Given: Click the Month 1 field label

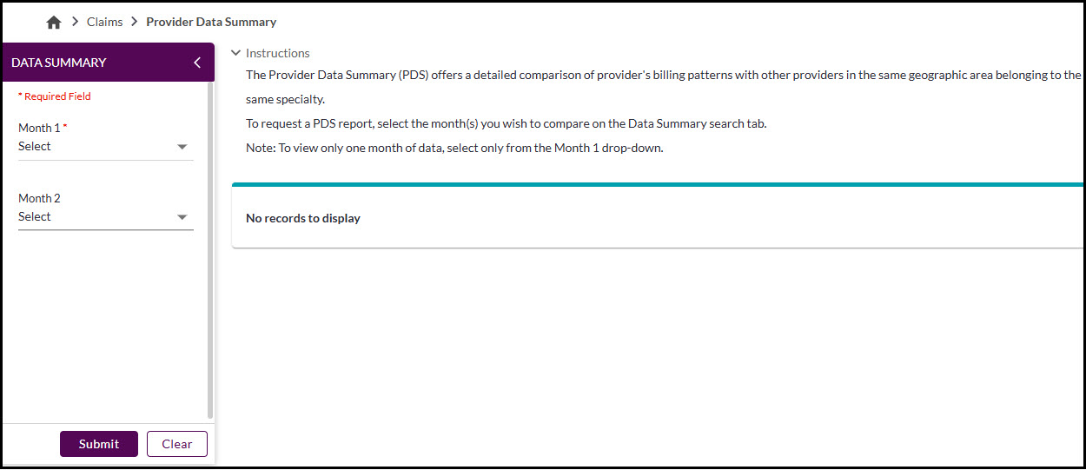Looking at the screenshot, I should [x=39, y=128].
